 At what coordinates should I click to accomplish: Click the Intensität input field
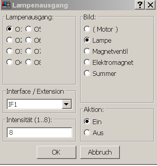tap(40, 132)
